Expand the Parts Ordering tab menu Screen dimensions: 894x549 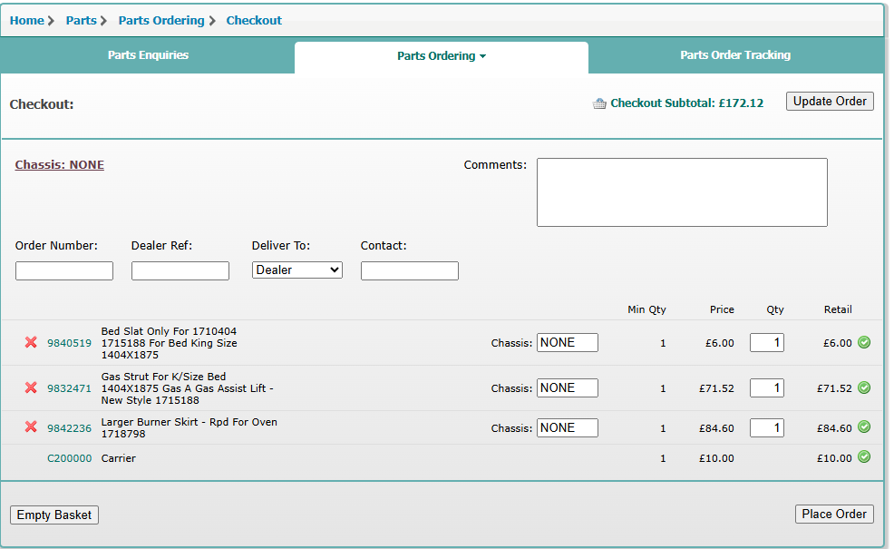click(442, 56)
